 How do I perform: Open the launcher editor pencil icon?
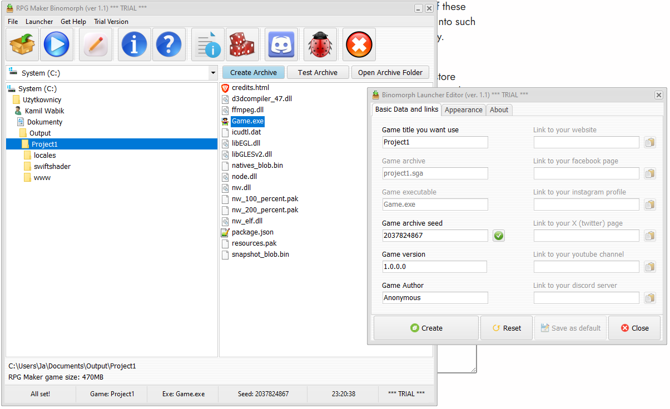(96, 44)
